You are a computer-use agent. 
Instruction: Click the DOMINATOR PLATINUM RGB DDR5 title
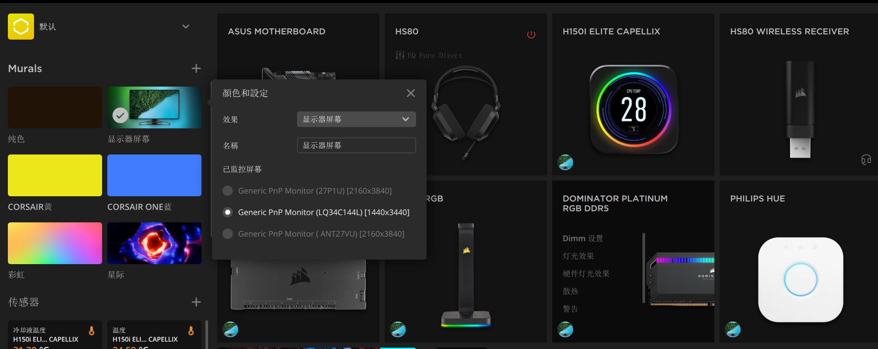point(615,203)
